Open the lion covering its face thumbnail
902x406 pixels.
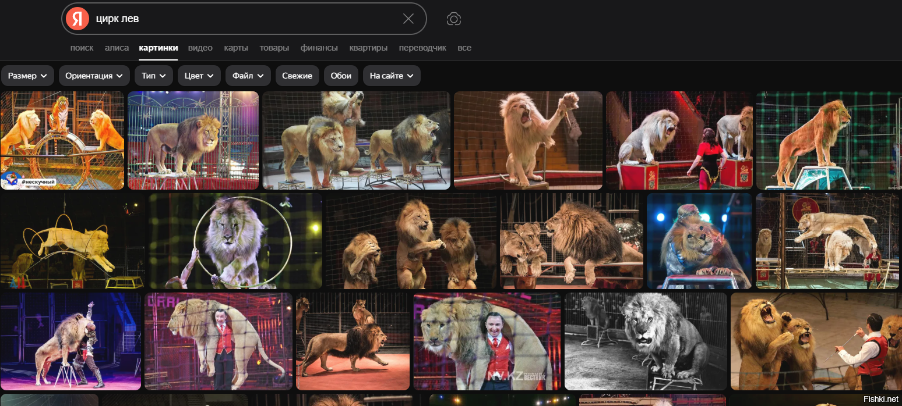(x=411, y=241)
